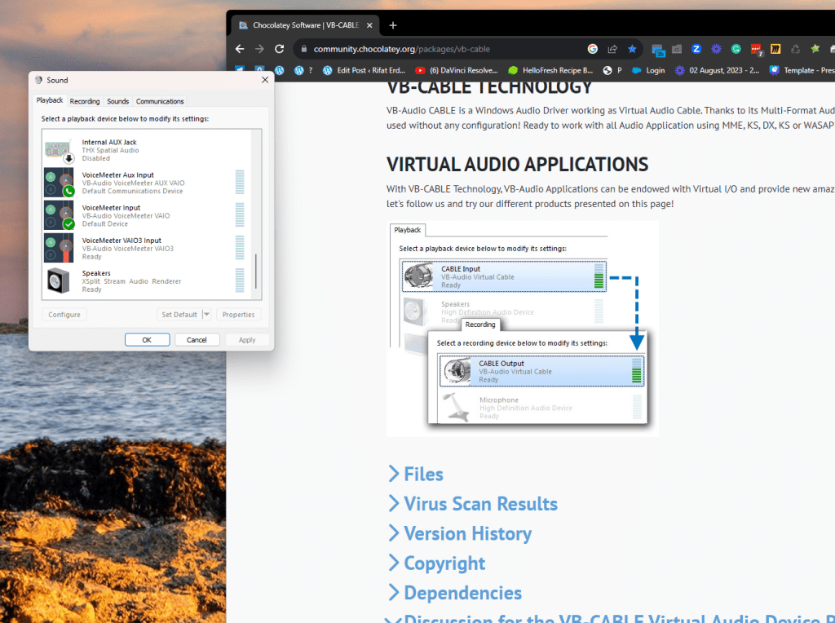
Task: Open the grey recycle extension icon
Action: pyautogui.click(x=796, y=49)
